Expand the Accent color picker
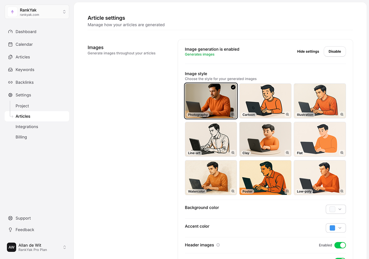369x259 pixels. click(336, 228)
